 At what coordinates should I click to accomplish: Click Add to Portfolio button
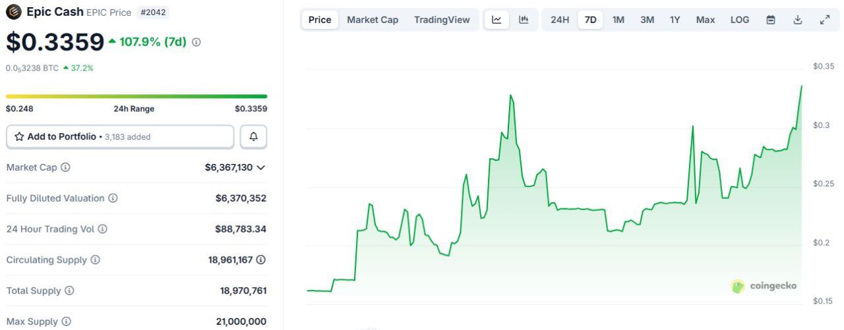coord(120,137)
